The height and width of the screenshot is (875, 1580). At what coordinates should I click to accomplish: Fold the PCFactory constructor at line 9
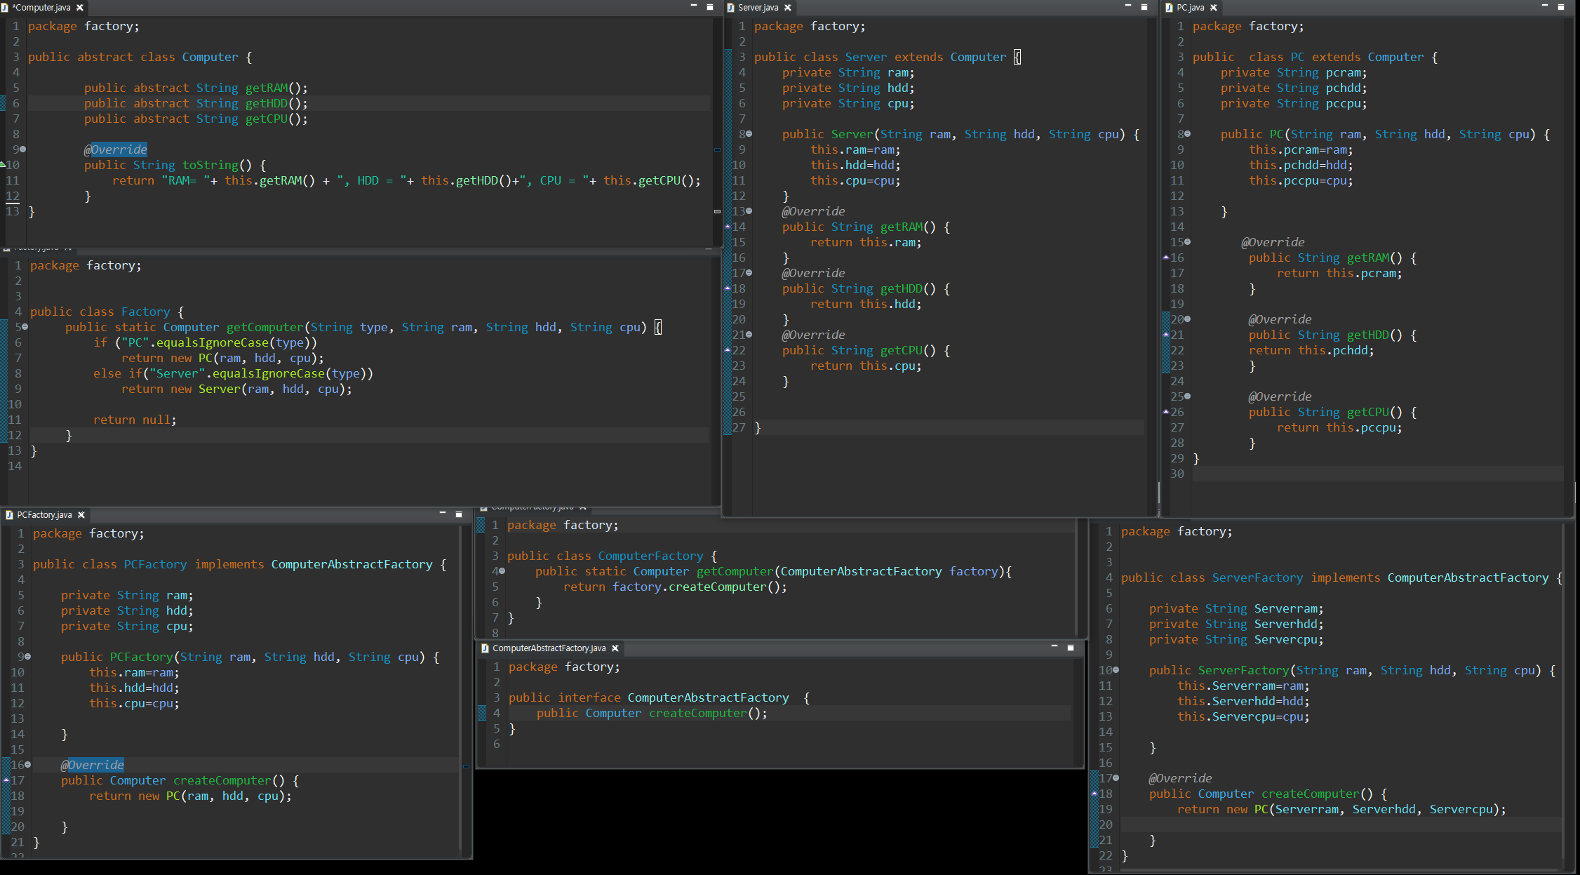28,657
